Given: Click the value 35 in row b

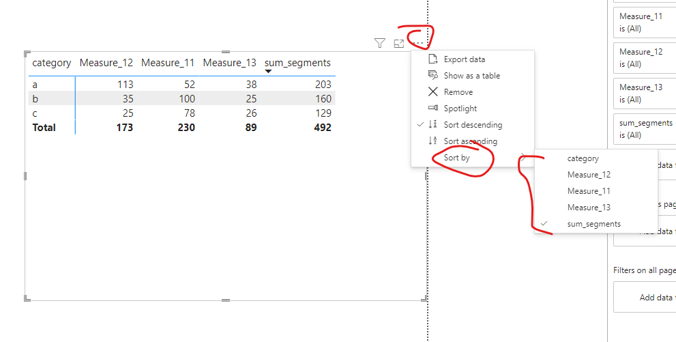Looking at the screenshot, I should pyautogui.click(x=127, y=99).
